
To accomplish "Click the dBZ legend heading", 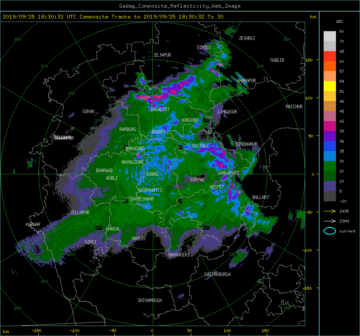I will coord(339,21).
